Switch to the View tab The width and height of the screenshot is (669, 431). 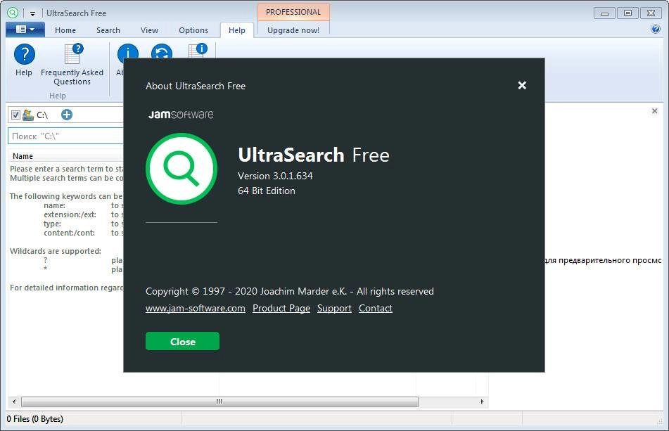[x=149, y=30]
